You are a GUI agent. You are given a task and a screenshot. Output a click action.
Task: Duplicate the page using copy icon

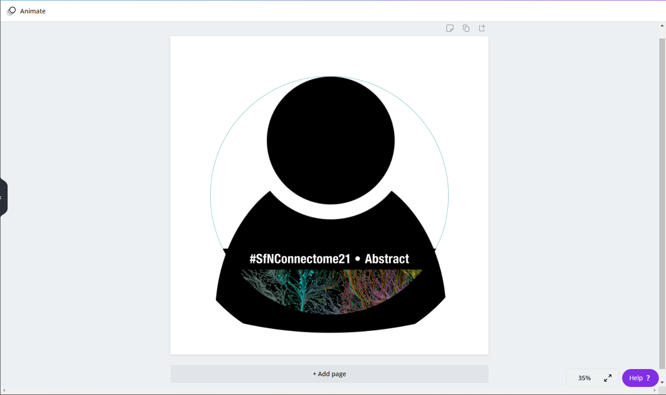coord(466,28)
